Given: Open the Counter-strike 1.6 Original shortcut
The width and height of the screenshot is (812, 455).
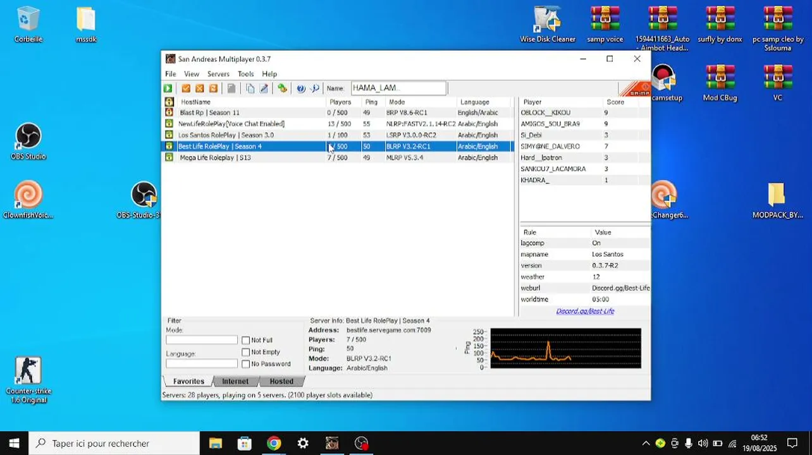Looking at the screenshot, I should (x=28, y=380).
